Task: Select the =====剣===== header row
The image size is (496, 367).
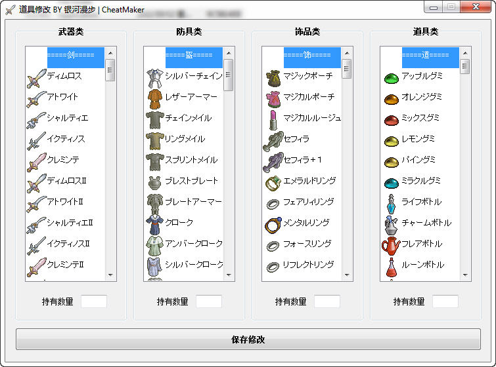Action: [x=74, y=55]
